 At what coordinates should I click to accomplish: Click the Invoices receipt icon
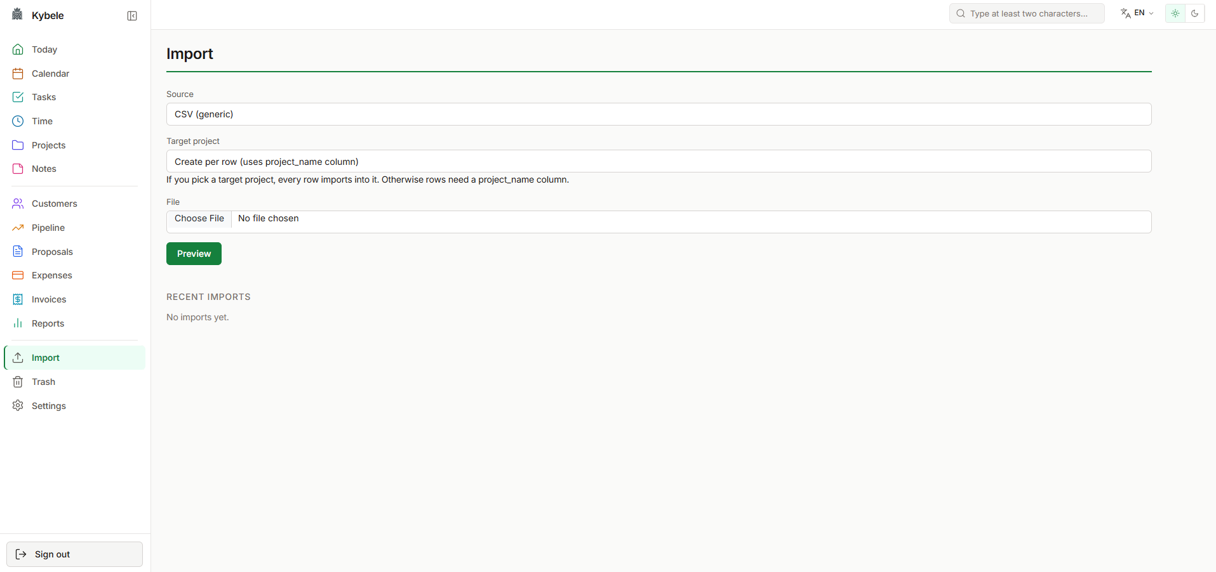click(18, 299)
